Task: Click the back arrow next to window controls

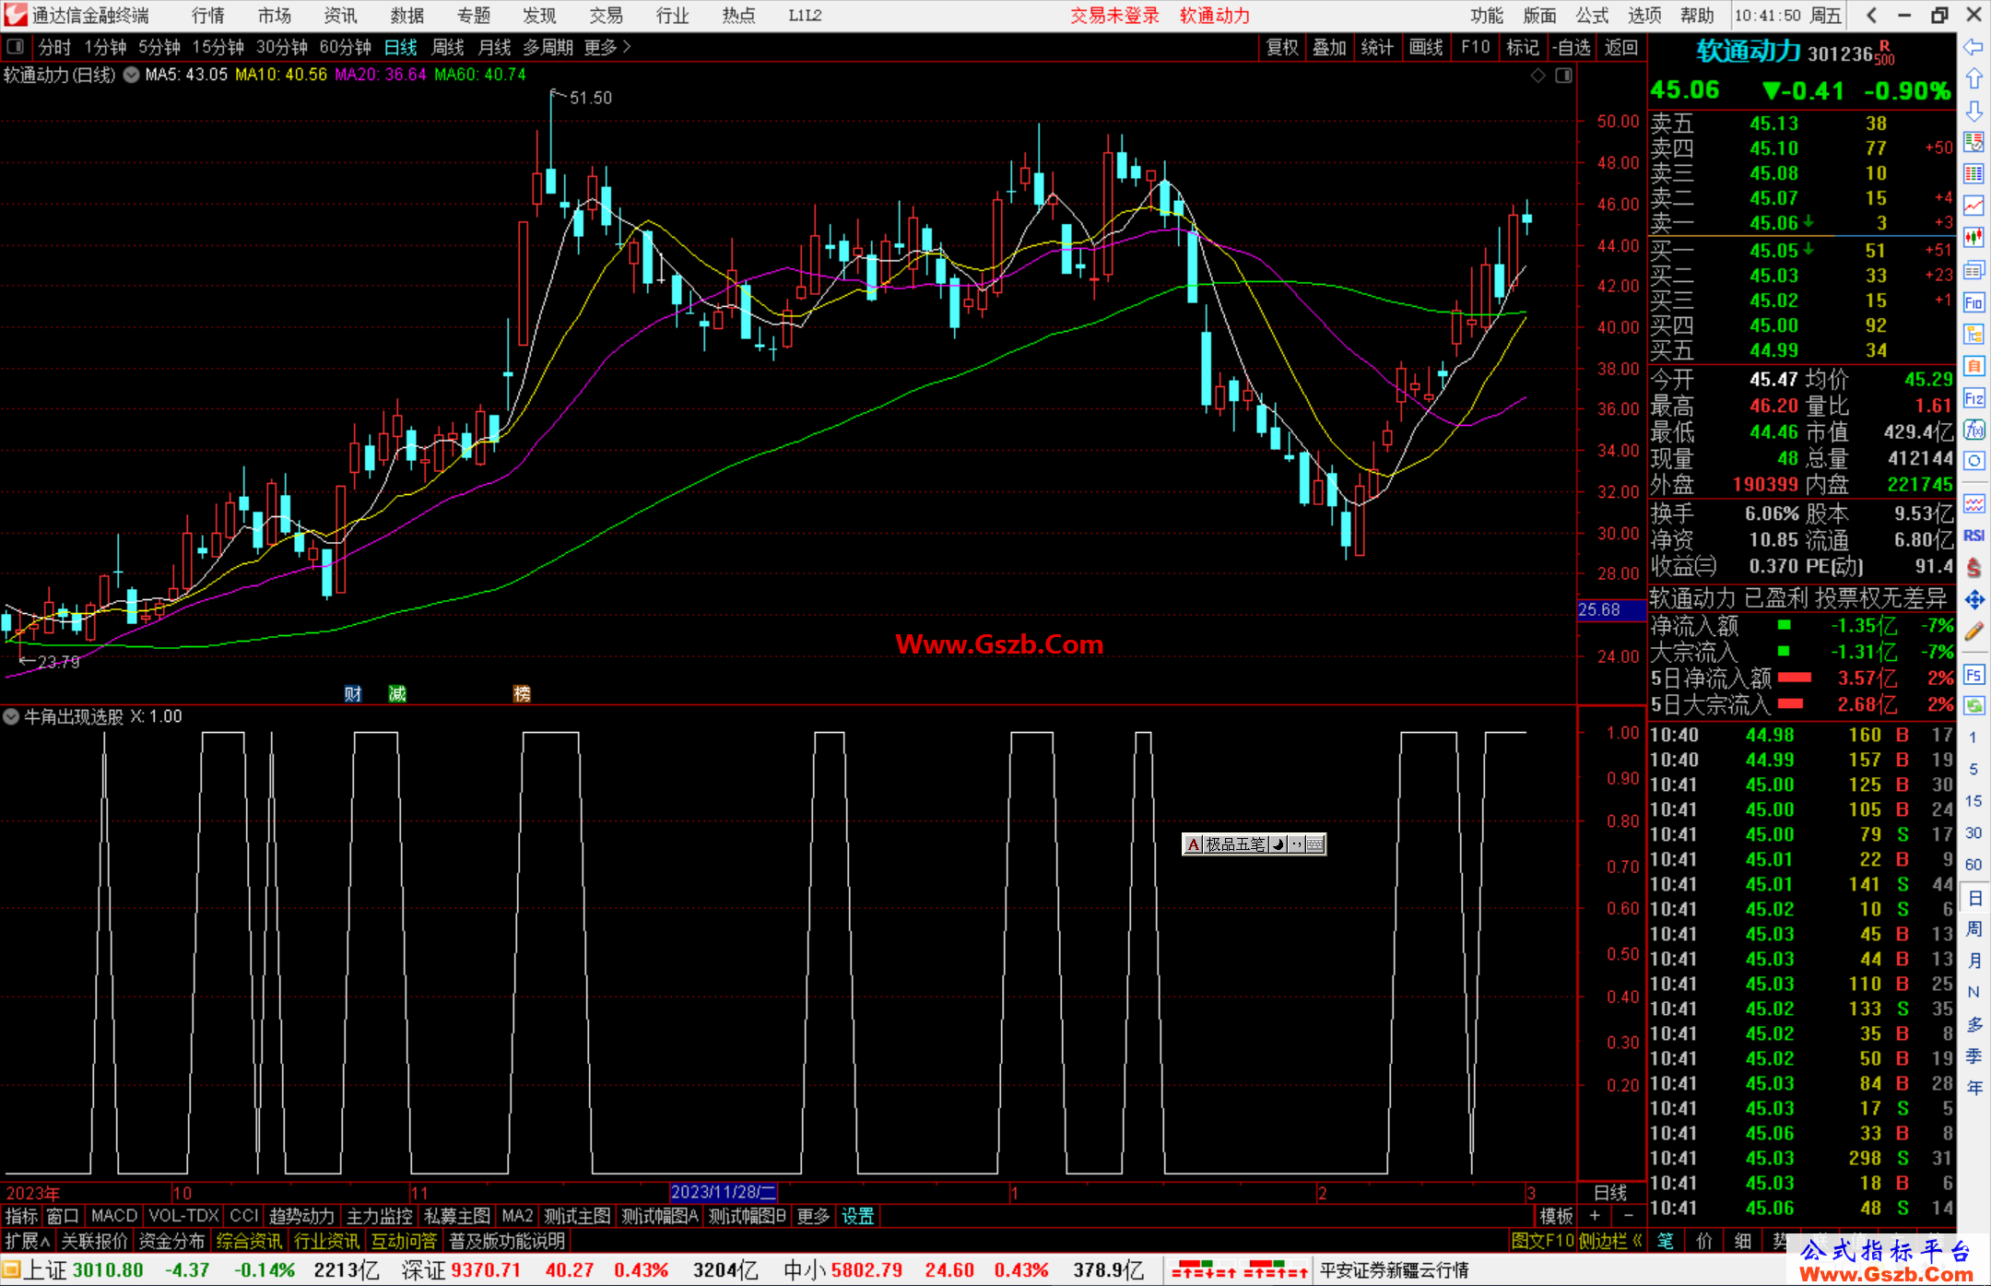Action: point(1871,16)
